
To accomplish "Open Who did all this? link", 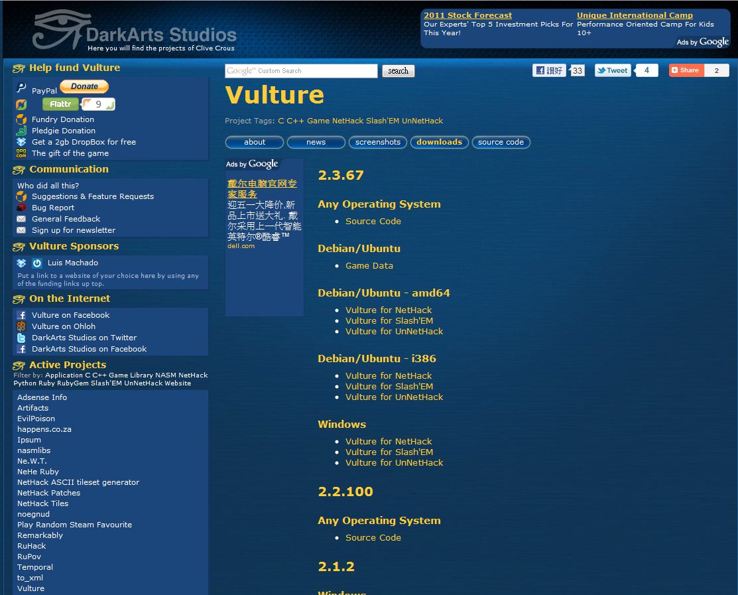I will tap(48, 186).
